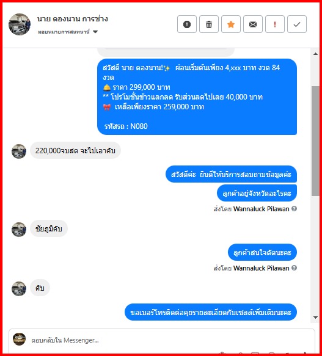Mark as unread with envelope icon
The width and height of the screenshot is (322, 356).
(253, 24)
